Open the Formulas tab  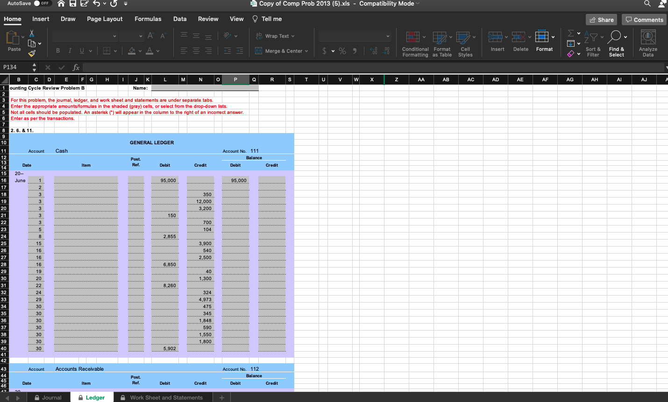point(148,19)
